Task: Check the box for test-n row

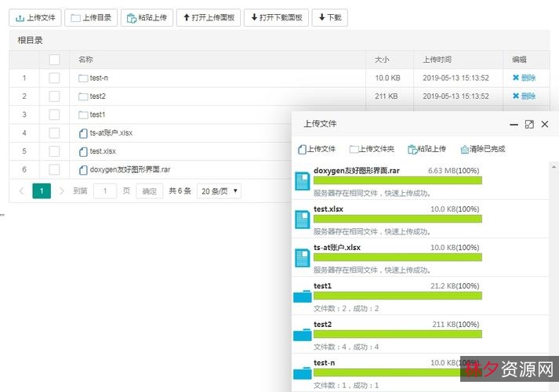Action: click(x=54, y=78)
